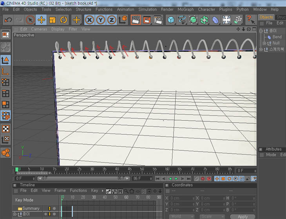The height and width of the screenshot is (219, 286).
Task: Expand the Null object tree node
Action: tap(264, 43)
